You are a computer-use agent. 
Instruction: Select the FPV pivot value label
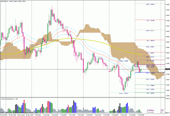click(x=150, y=73)
